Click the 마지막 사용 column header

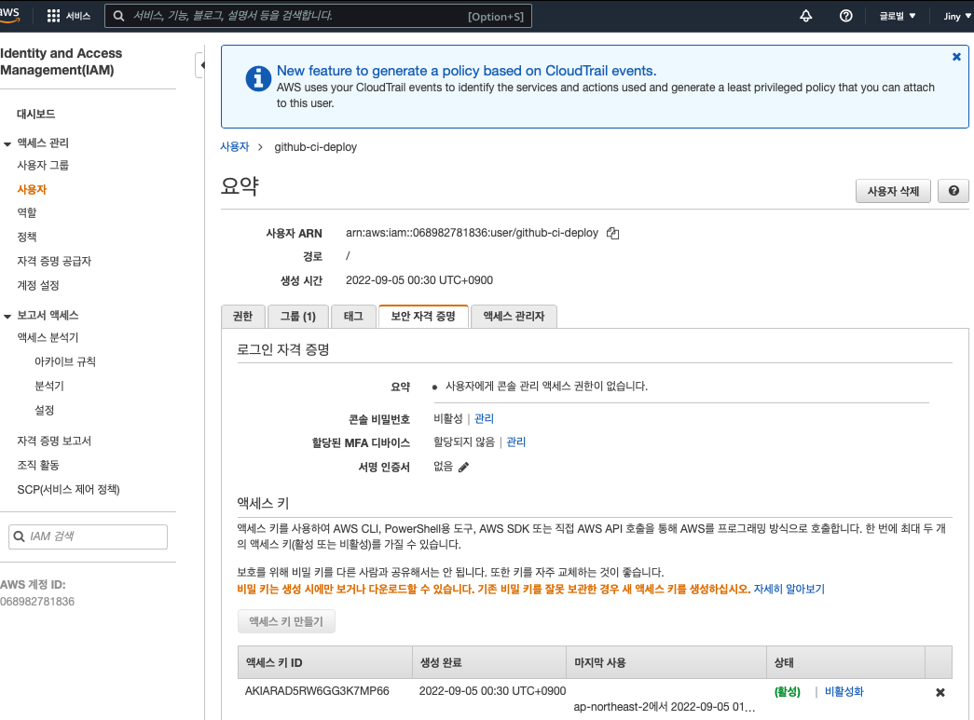pyautogui.click(x=666, y=662)
